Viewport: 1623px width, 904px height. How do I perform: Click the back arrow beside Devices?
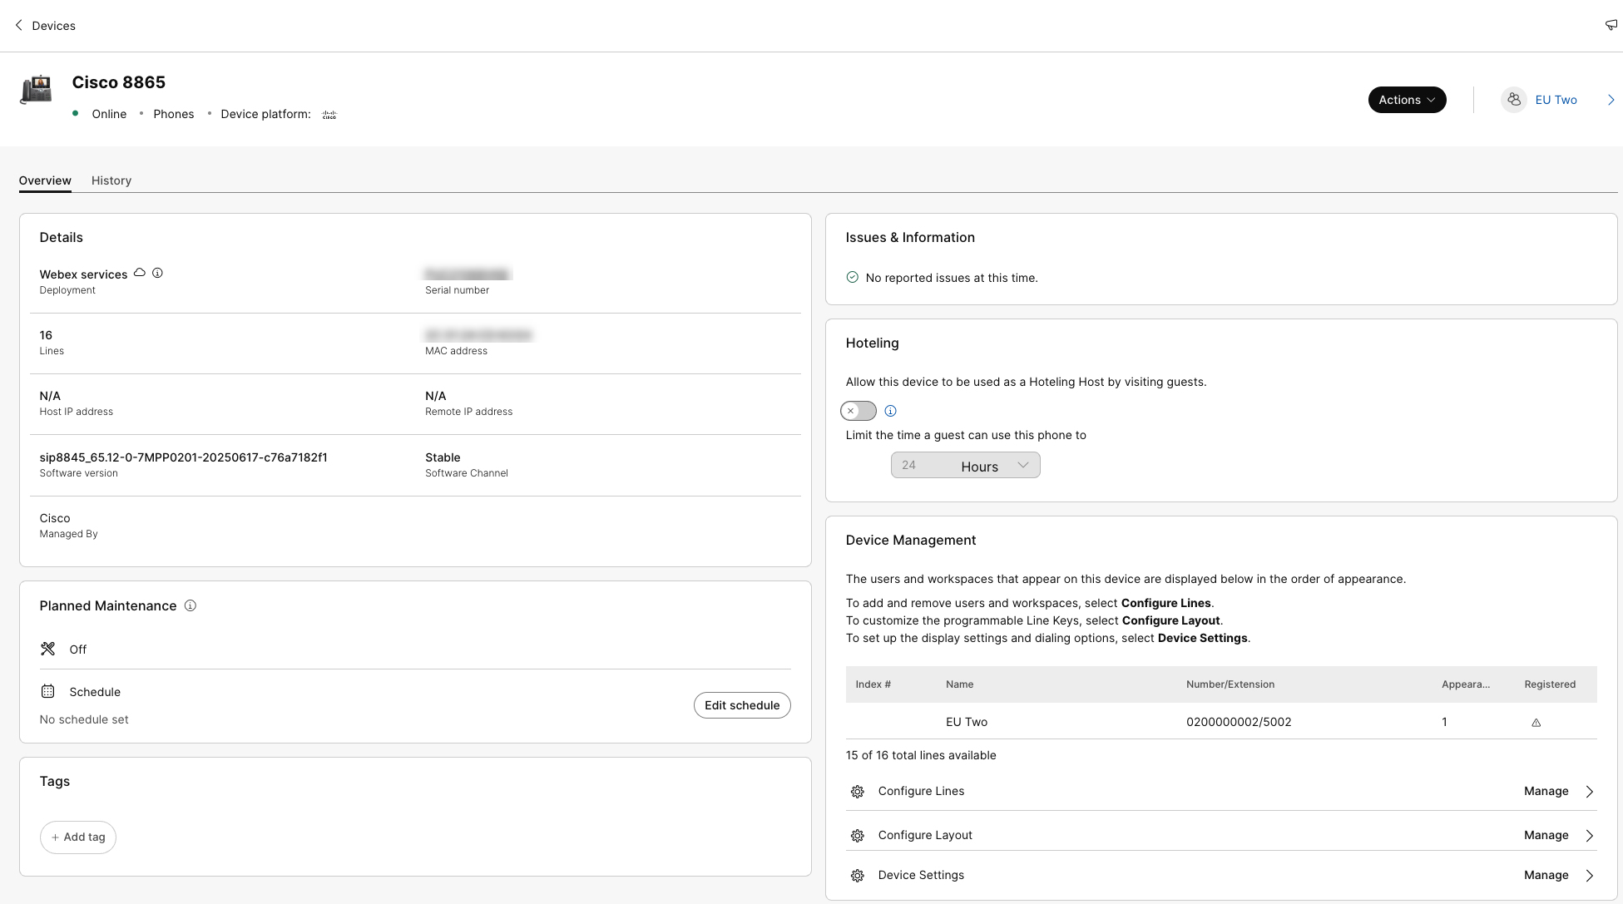(18, 25)
